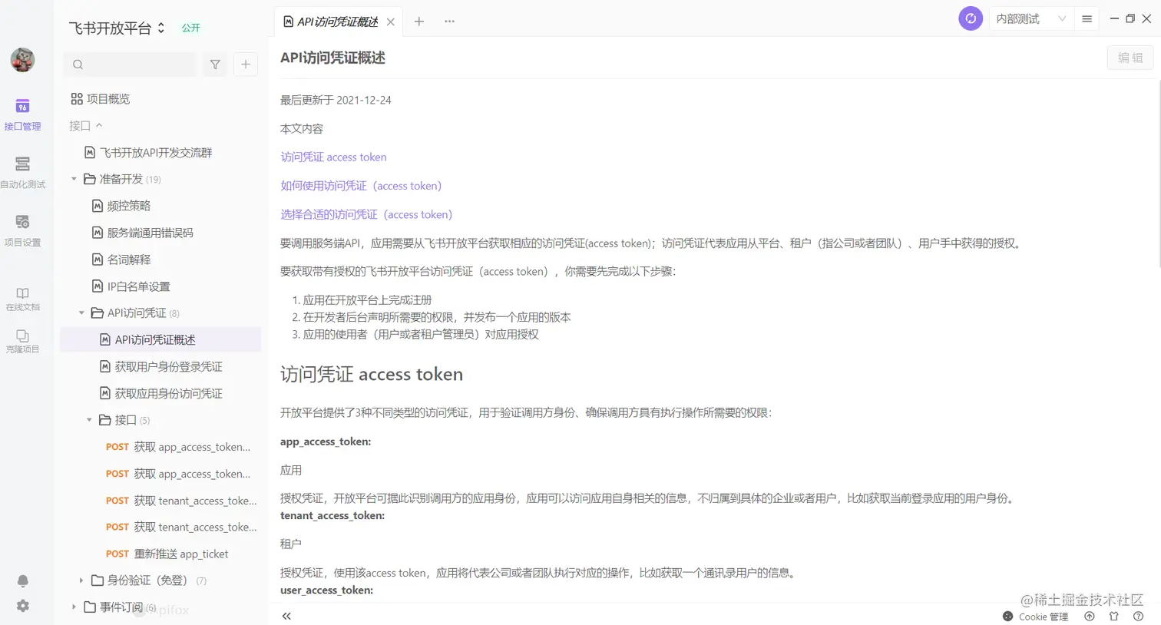The height and width of the screenshot is (625, 1161).
Task: Collapse sidebar with double-chevron icon
Action: point(286,616)
